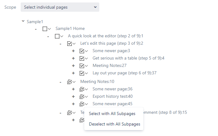Uncheck Let's edit this page checkbox
The width and height of the screenshot is (218, 136).
click(69, 43)
